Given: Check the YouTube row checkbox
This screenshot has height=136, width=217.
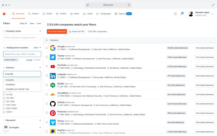Looking at the screenshot, I should tap(47, 66).
